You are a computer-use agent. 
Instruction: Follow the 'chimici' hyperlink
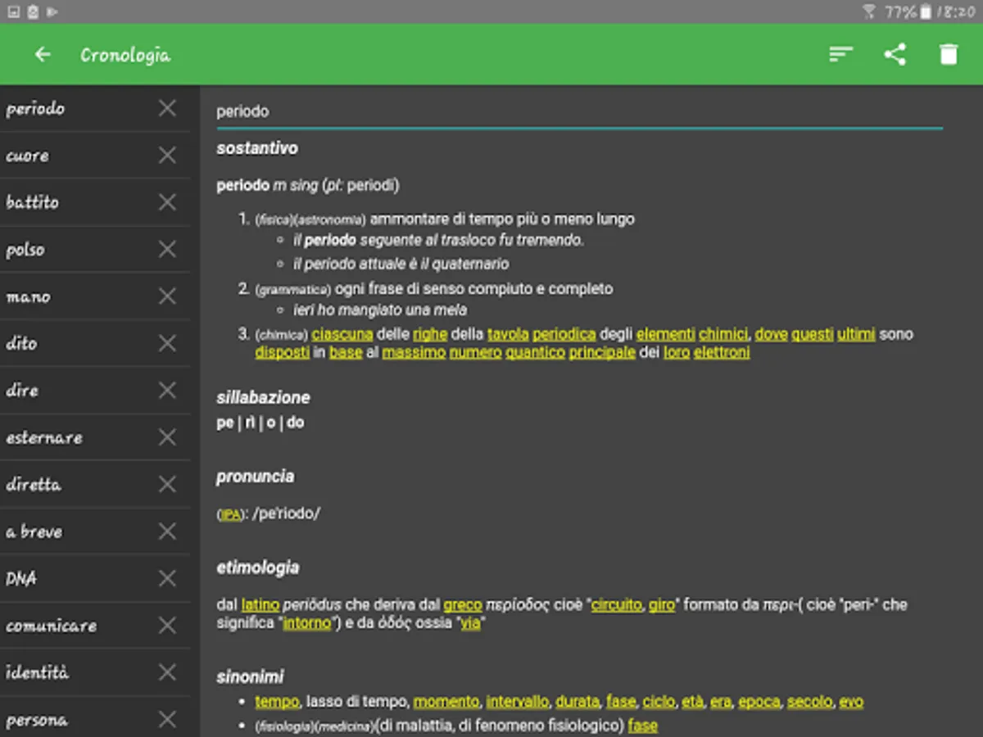(x=724, y=334)
